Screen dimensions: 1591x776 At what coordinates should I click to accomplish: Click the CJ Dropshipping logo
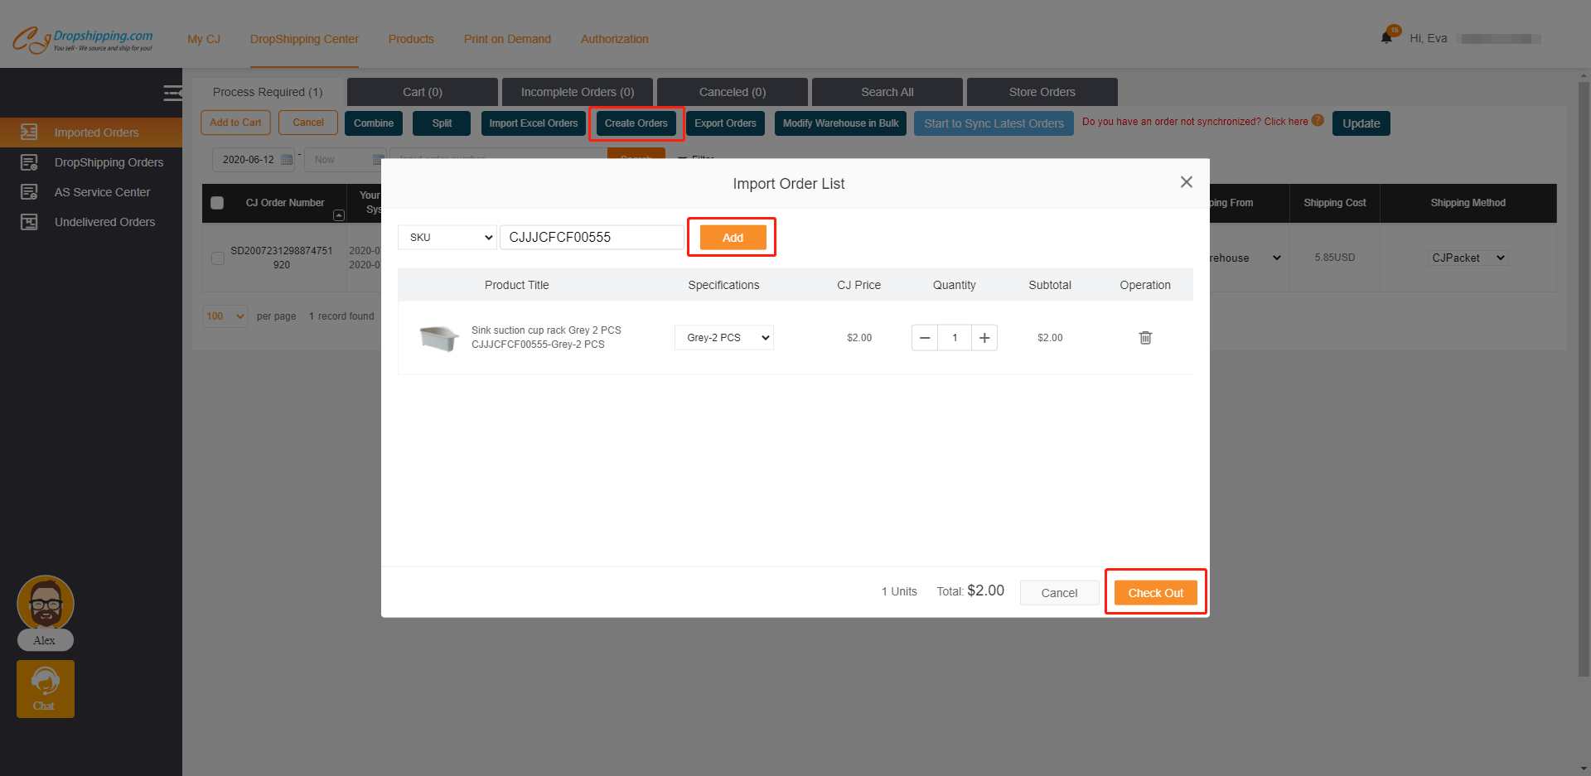coord(83,39)
